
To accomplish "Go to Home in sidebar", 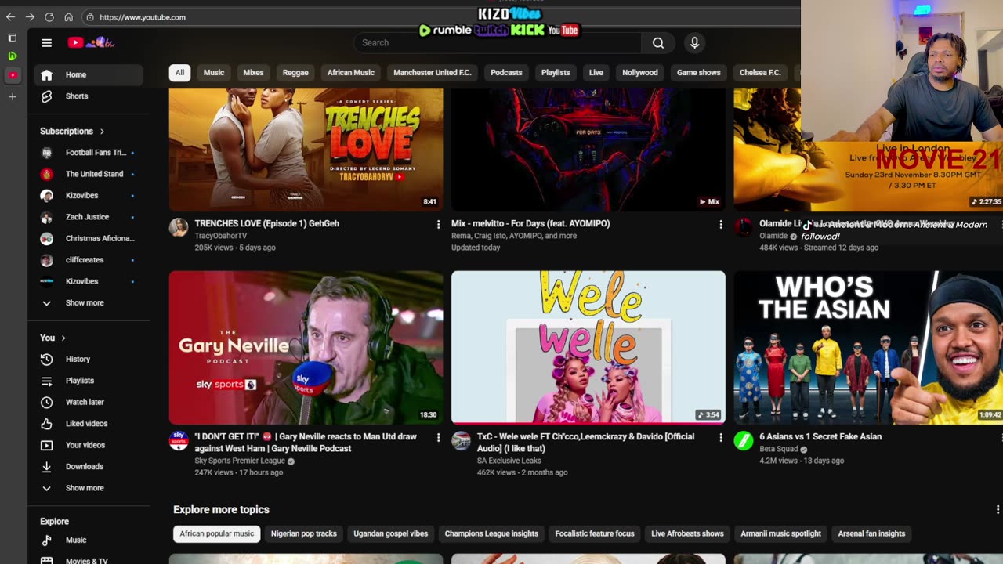I will [x=88, y=75].
